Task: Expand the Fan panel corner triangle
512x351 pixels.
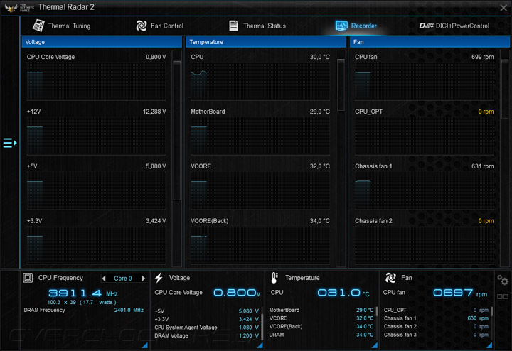Action: pos(489,345)
